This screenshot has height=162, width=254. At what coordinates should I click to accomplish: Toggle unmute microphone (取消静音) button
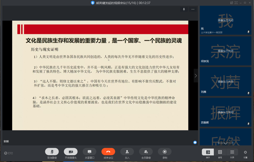click(x=52, y=152)
